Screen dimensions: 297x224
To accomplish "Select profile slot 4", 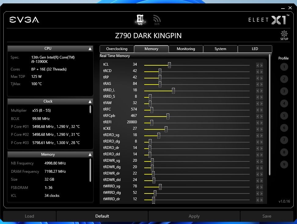I will (x=284, y=103).
